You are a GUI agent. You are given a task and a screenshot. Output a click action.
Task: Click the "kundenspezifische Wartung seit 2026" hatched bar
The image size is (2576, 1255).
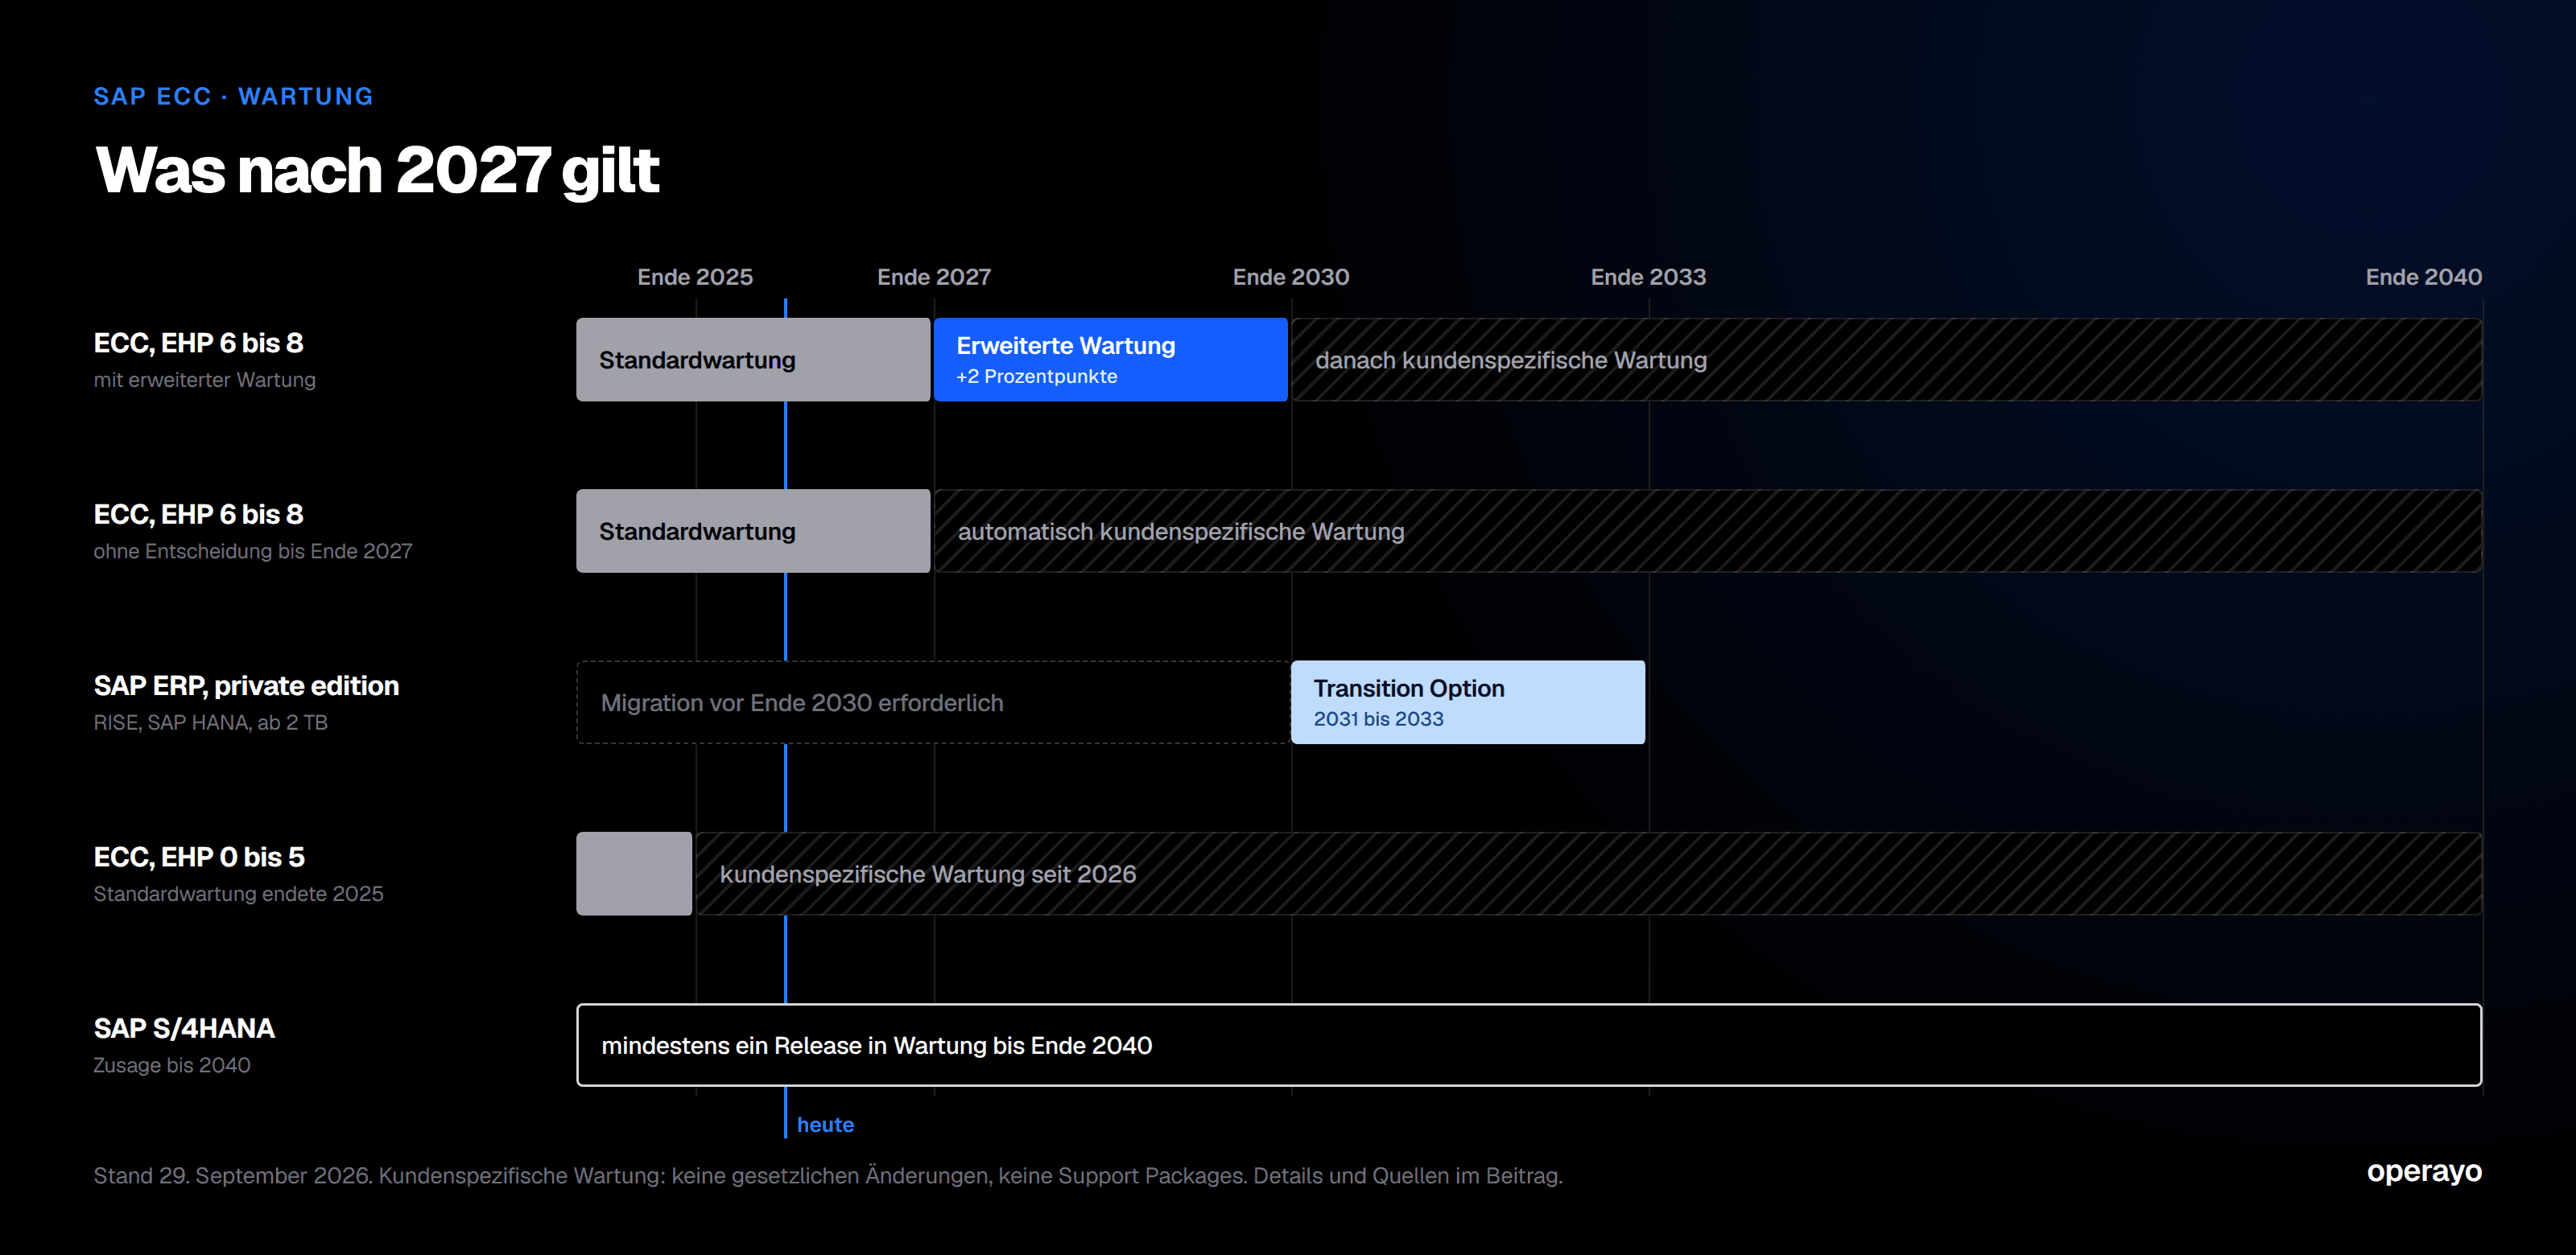1589,874
